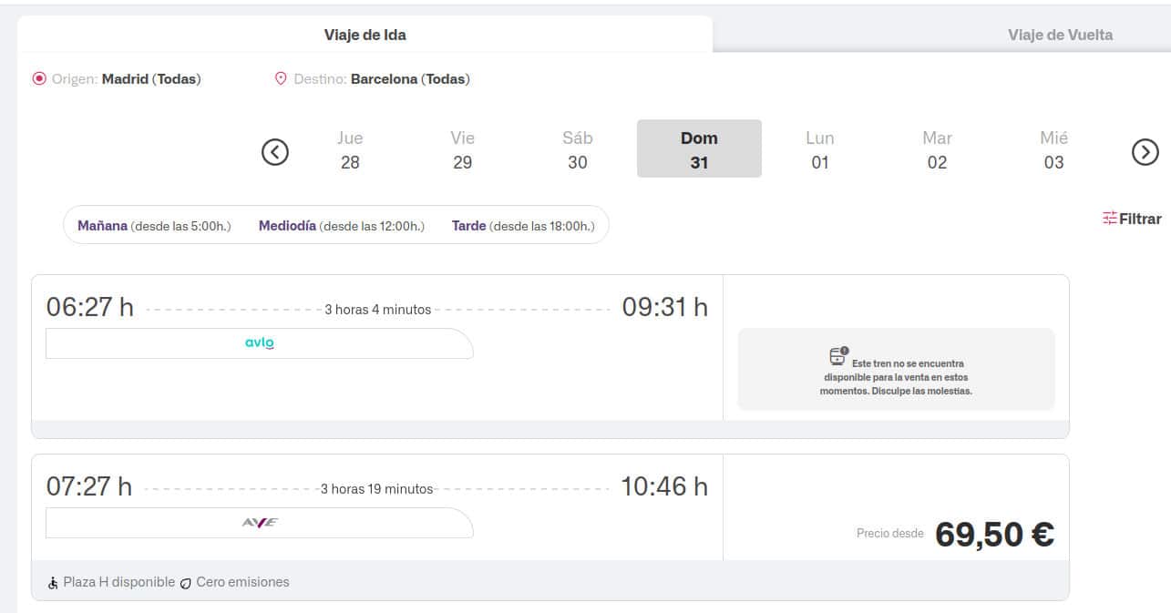Click the unavailable train warning icon
This screenshot has width=1171, height=613.
click(838, 354)
